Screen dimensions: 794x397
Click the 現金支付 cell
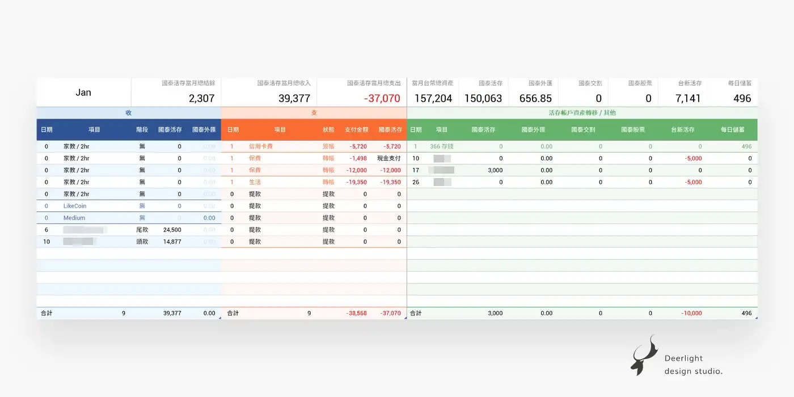388,158
